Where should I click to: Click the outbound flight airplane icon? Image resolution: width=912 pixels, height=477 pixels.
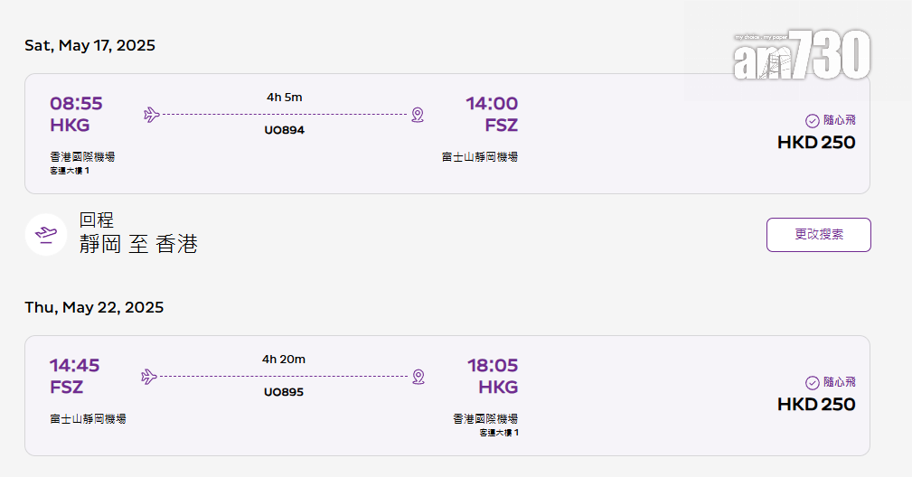152,115
